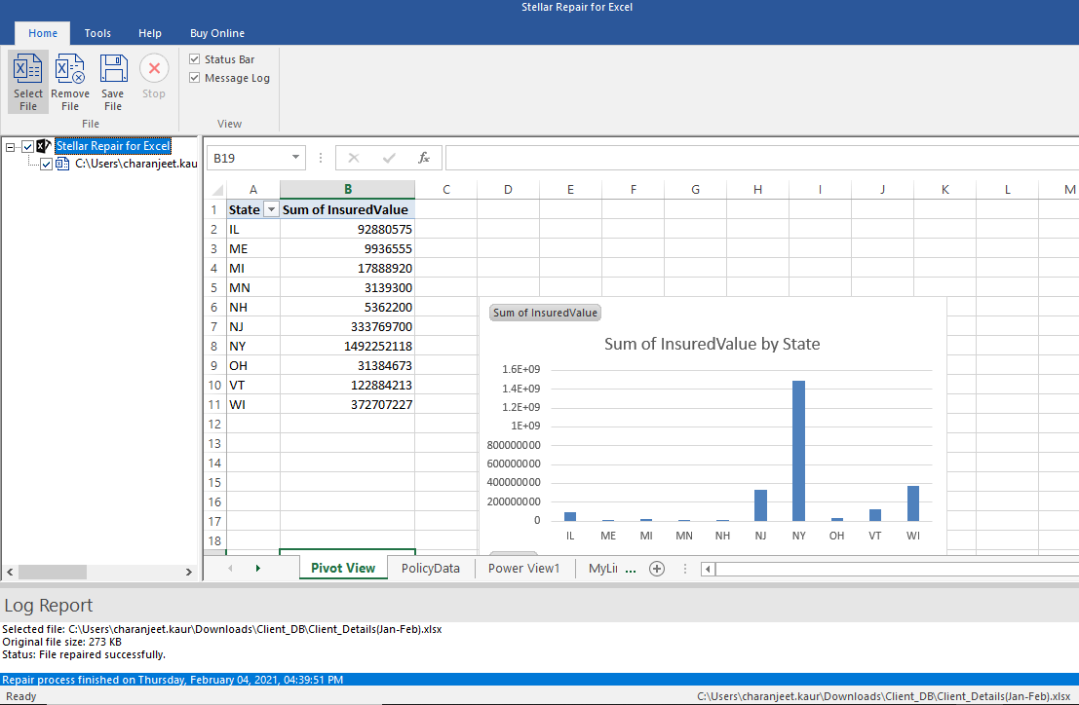Click the Ready status bar text
Image resolution: width=1079 pixels, height=705 pixels.
[21, 696]
